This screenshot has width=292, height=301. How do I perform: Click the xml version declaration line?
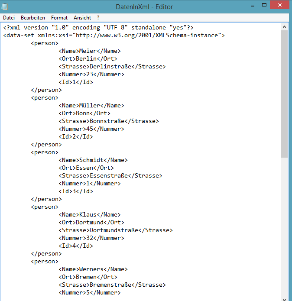(x=98, y=28)
